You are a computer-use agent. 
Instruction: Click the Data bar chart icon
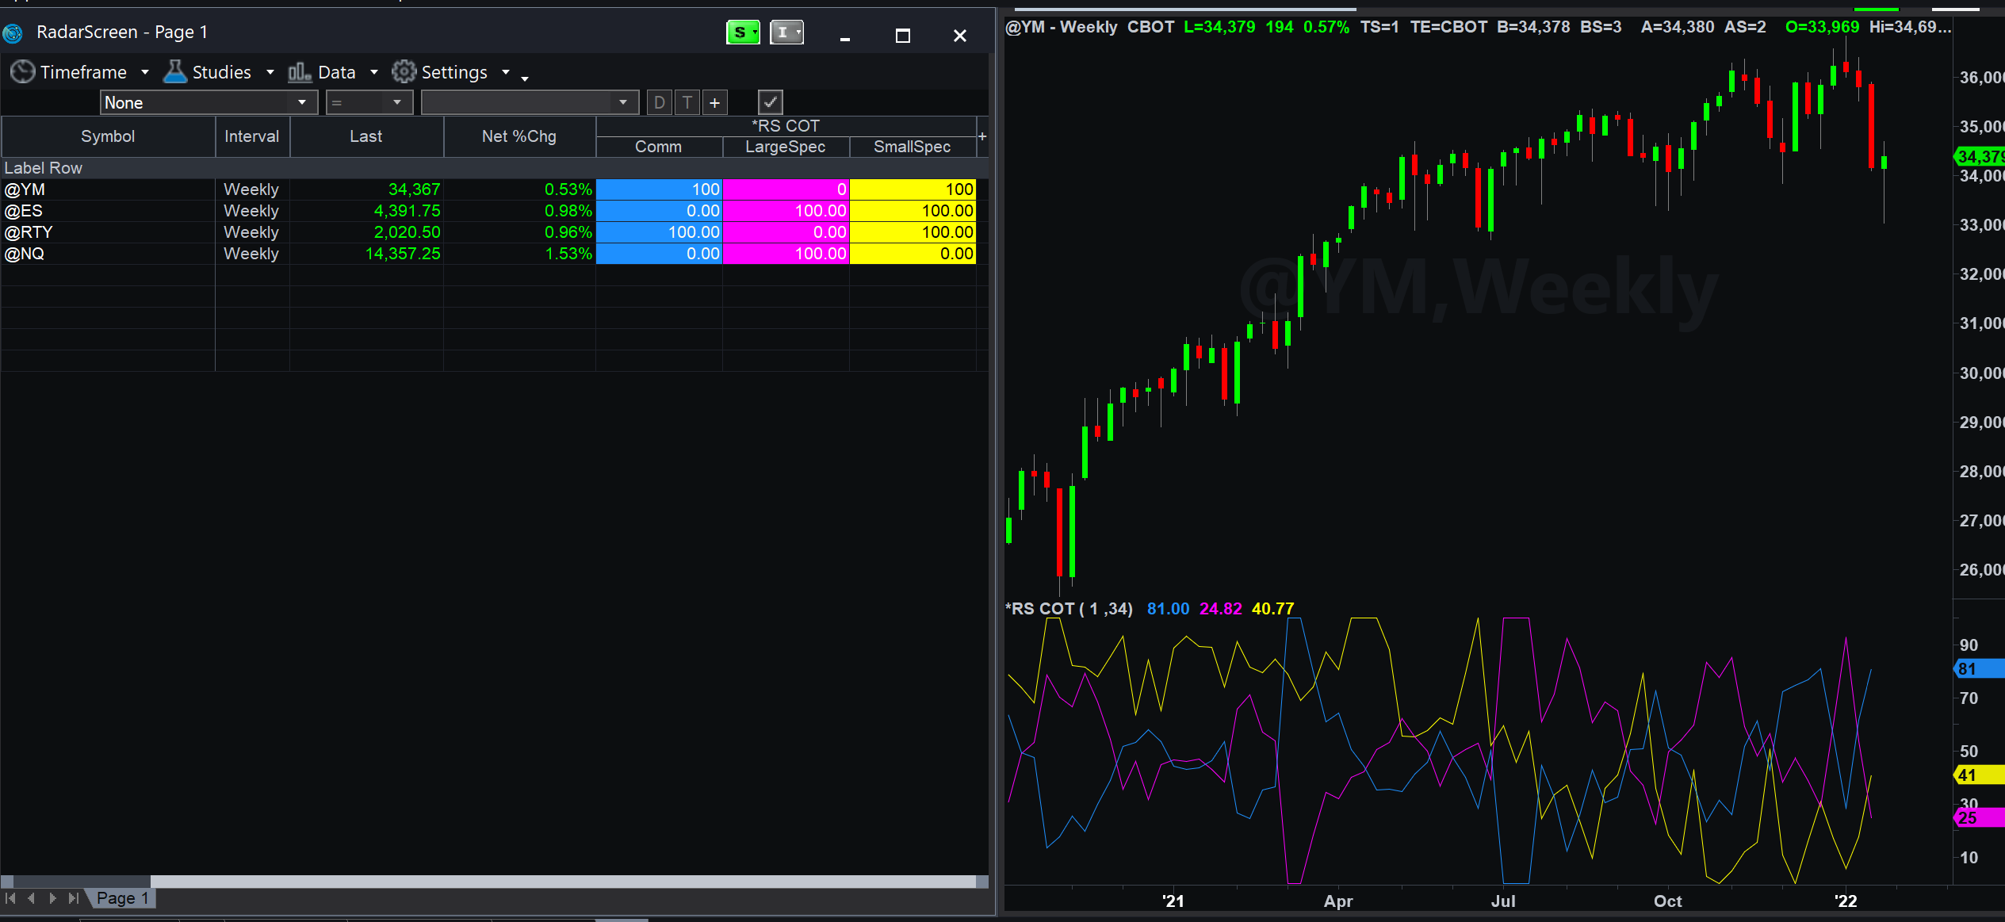point(299,72)
